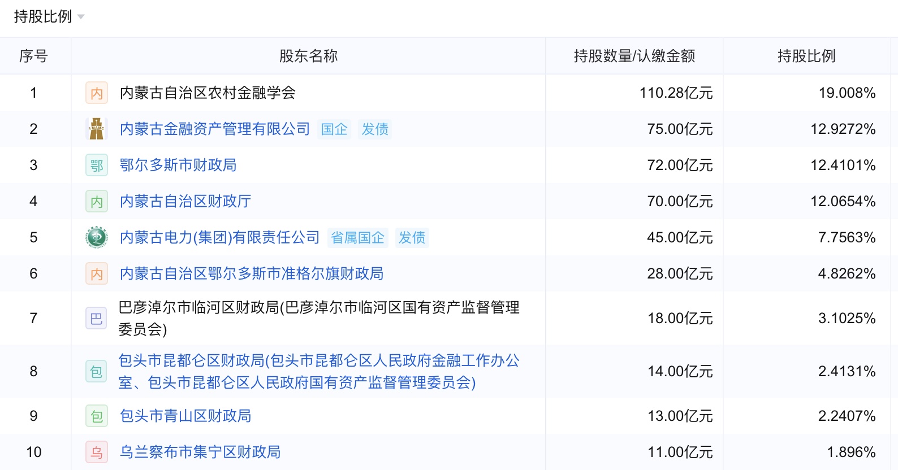Open 内蒙古电力(集团)有限责任公司 link
Image resolution: width=898 pixels, height=470 pixels.
coord(220,237)
